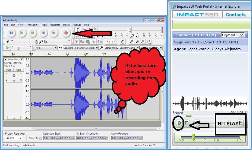252x150 pixels.
Task: Select the Length radio button
Action: click(x=87, y=134)
